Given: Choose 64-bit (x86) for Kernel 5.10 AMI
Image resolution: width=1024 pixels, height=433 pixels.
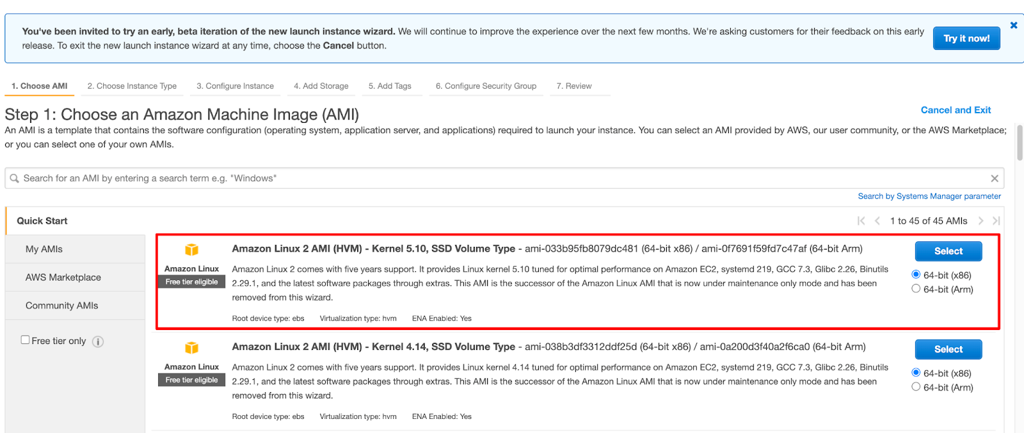Looking at the screenshot, I should point(916,274).
